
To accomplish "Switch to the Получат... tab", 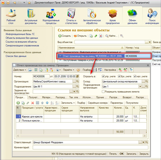I will pos(34,97).
